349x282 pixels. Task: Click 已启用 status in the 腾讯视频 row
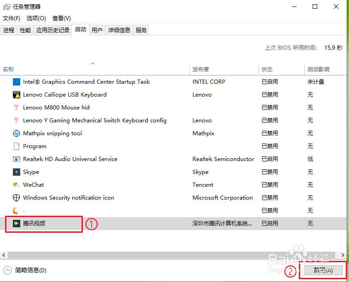coord(270,224)
